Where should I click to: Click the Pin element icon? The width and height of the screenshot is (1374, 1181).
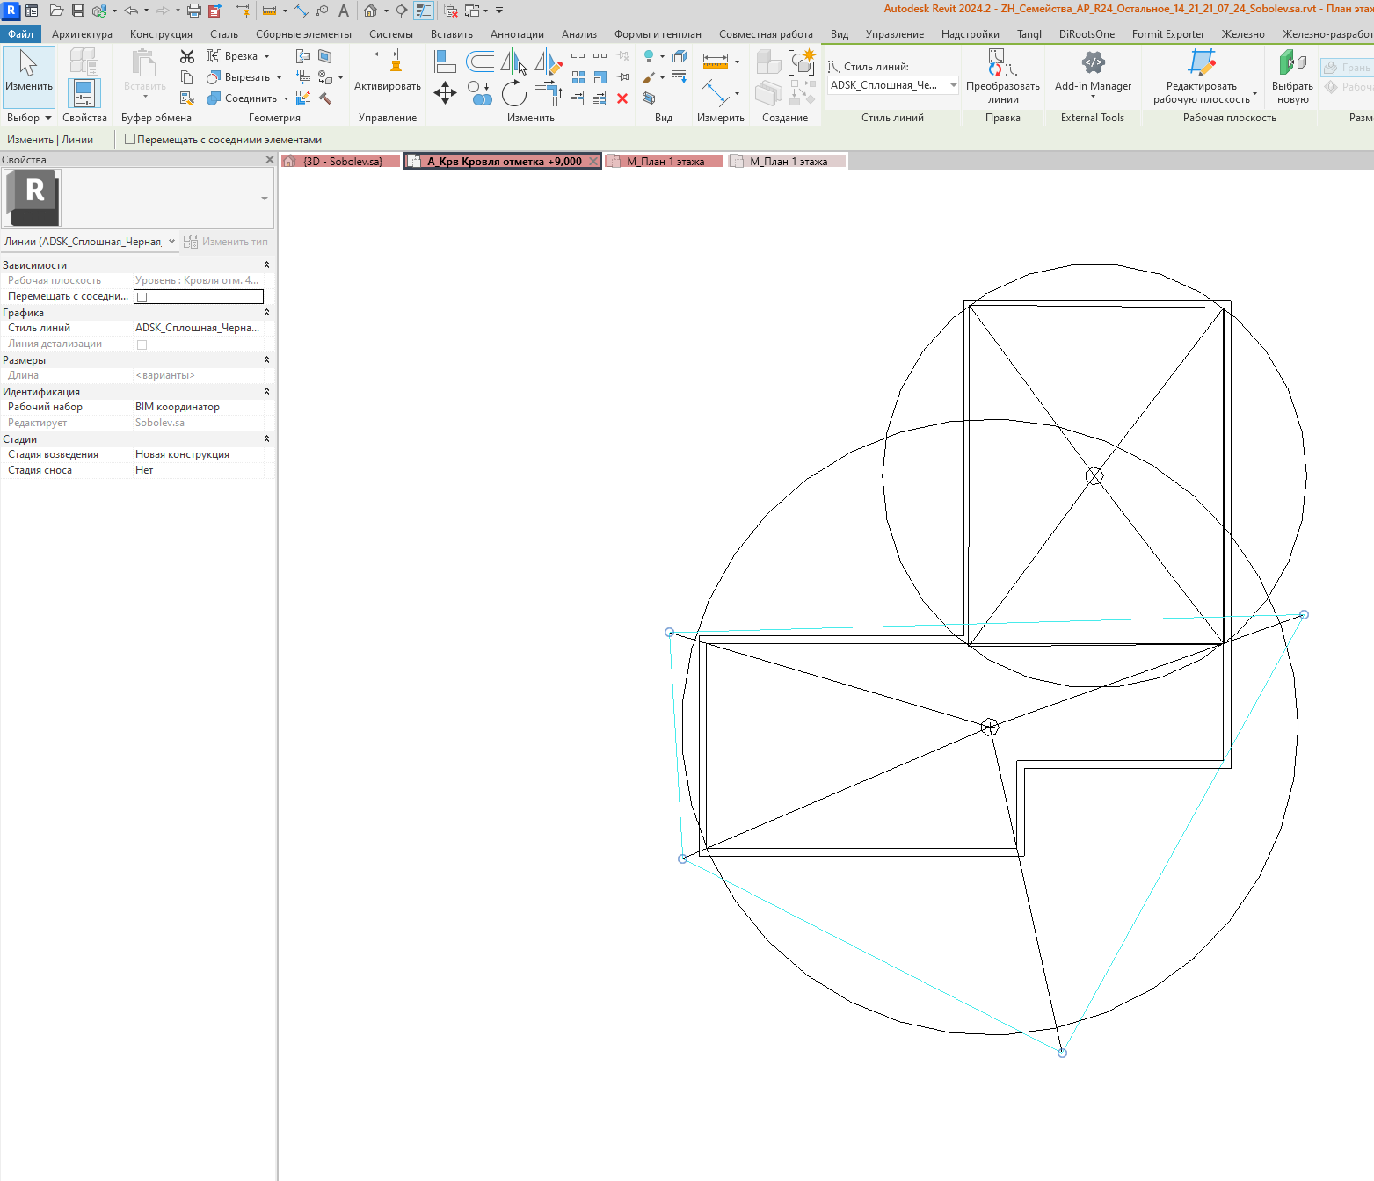point(623,77)
